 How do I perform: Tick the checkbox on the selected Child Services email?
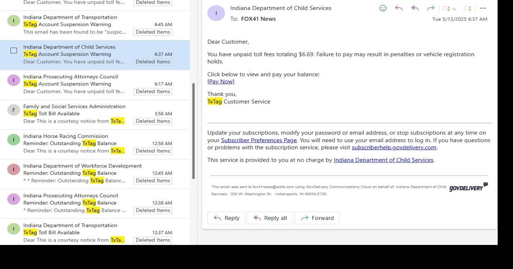[14, 51]
